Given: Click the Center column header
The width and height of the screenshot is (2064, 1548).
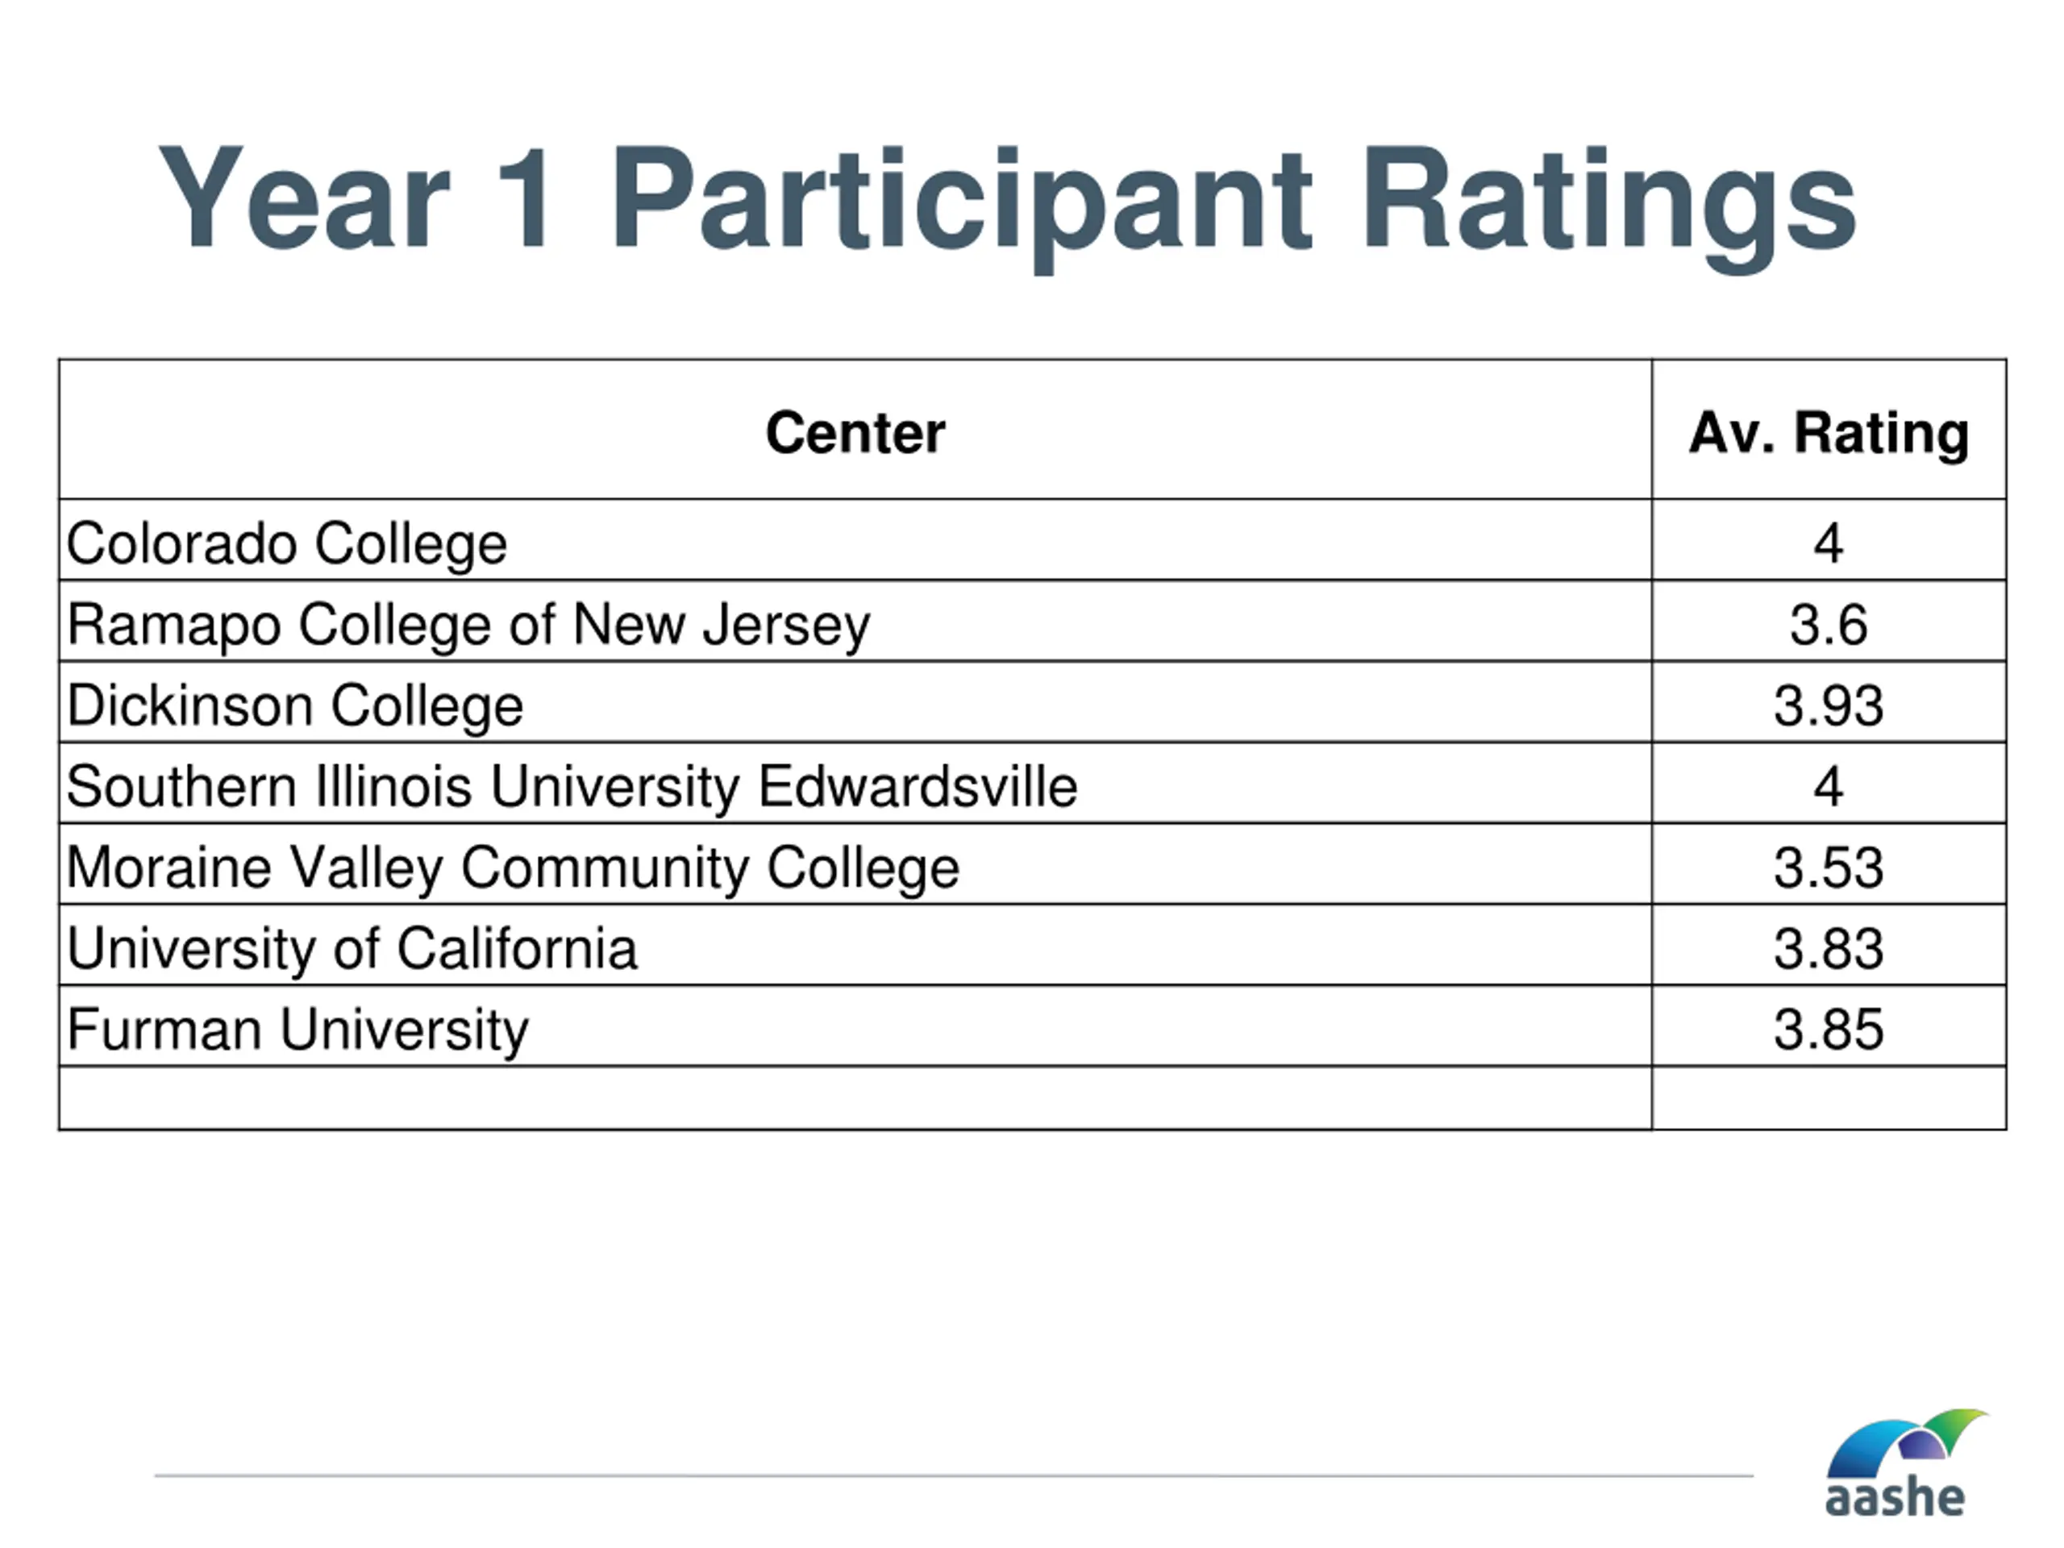Looking at the screenshot, I should tap(855, 433).
